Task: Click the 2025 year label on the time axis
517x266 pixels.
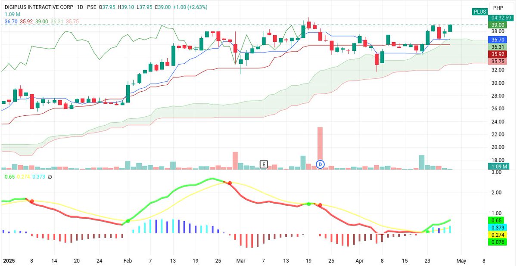Action: [x=9, y=261]
